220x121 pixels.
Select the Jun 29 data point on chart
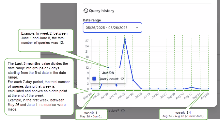pyautogui.click(x=133, y=80)
